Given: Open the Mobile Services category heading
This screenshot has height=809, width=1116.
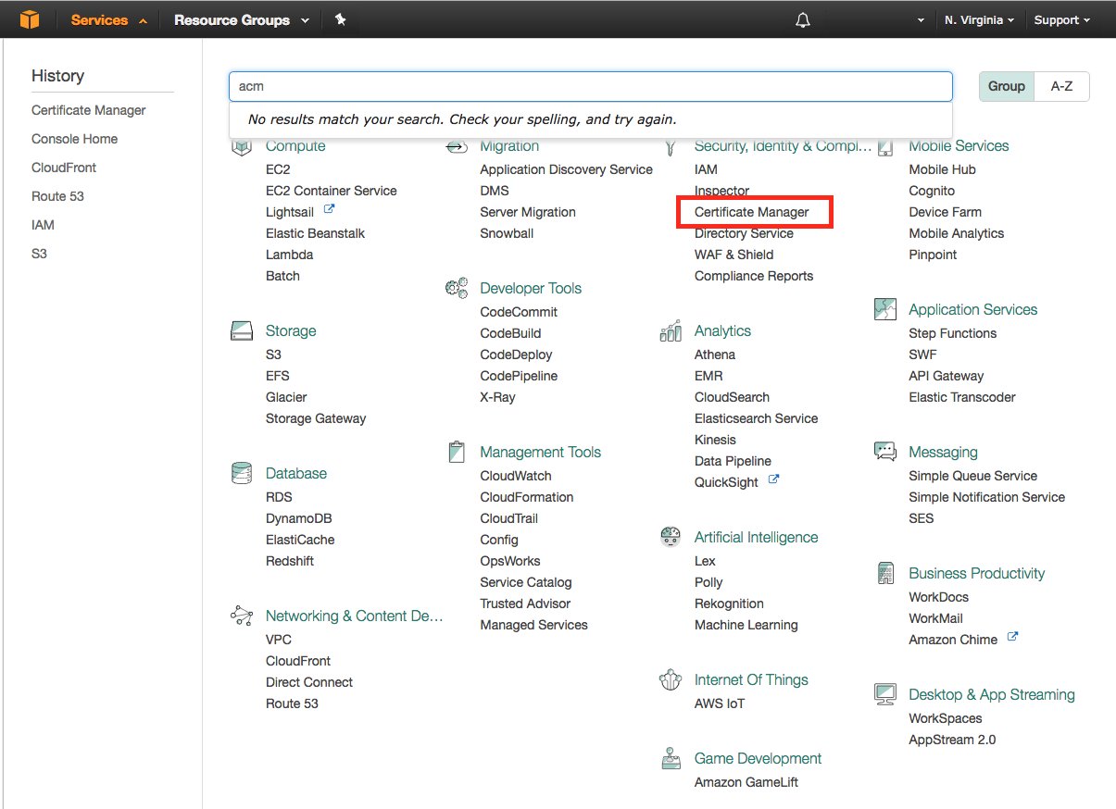Looking at the screenshot, I should (959, 146).
